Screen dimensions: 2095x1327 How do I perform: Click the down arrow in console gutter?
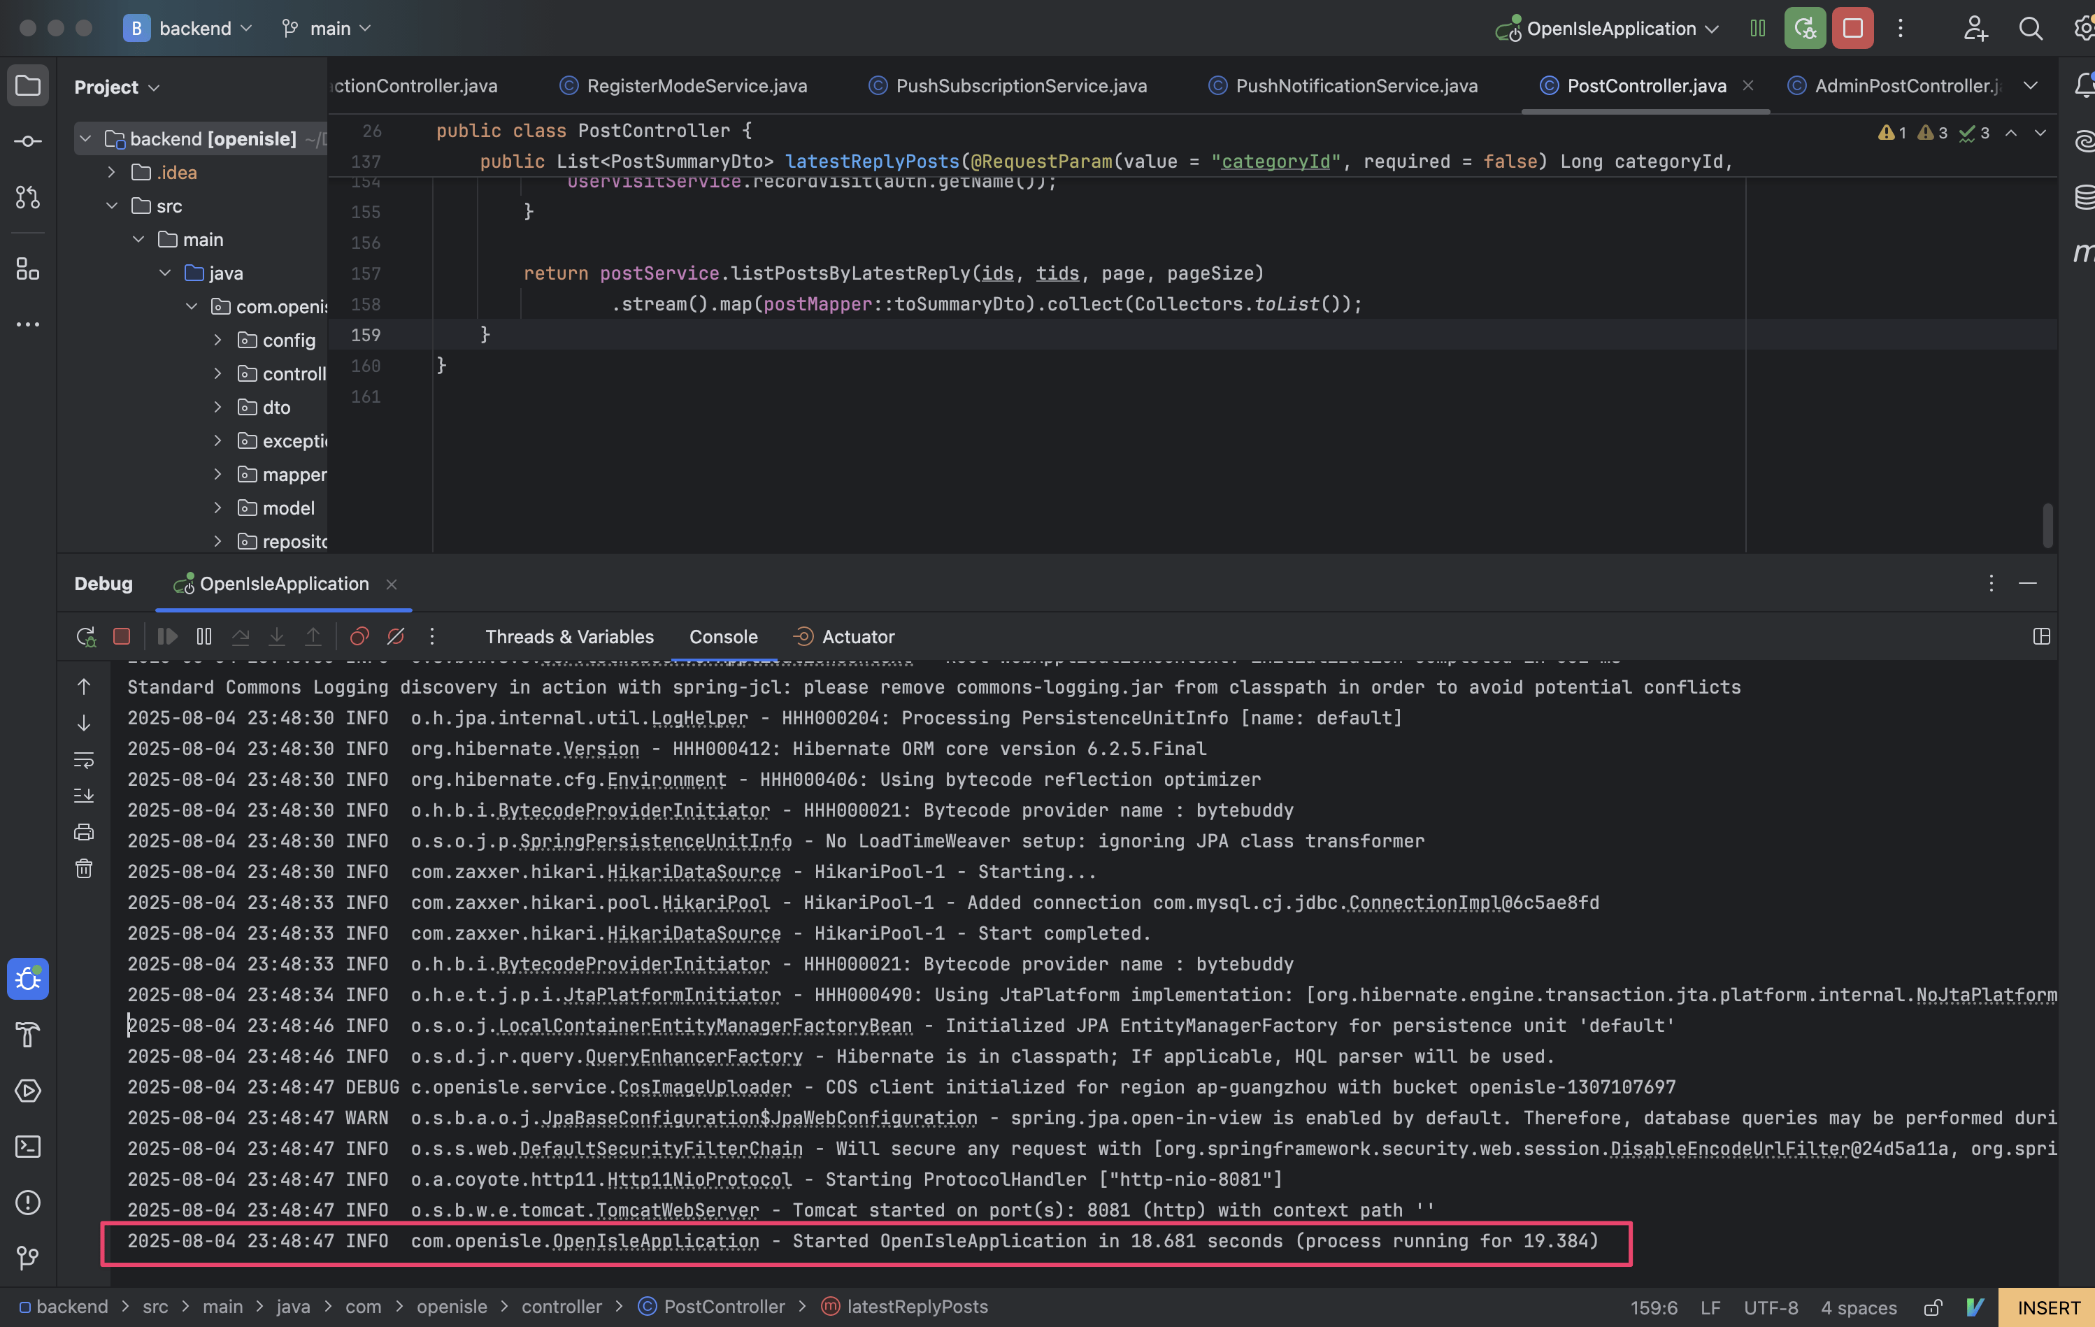[x=83, y=723]
